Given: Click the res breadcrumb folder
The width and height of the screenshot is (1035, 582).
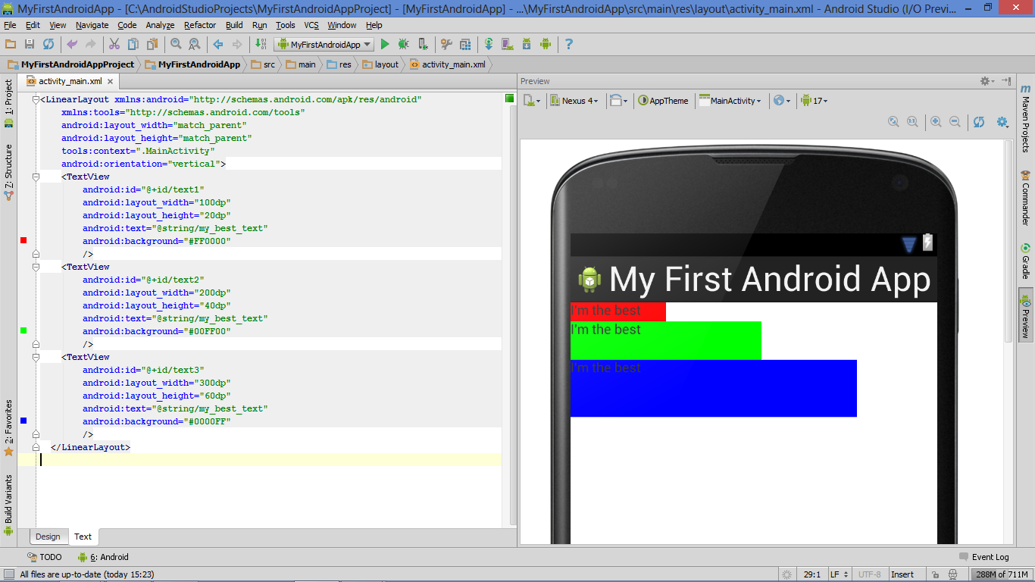Looking at the screenshot, I should click(x=339, y=64).
